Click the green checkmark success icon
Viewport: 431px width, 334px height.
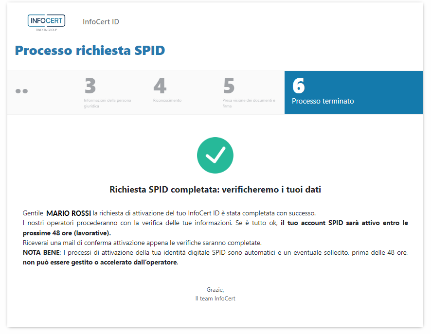(x=215, y=155)
